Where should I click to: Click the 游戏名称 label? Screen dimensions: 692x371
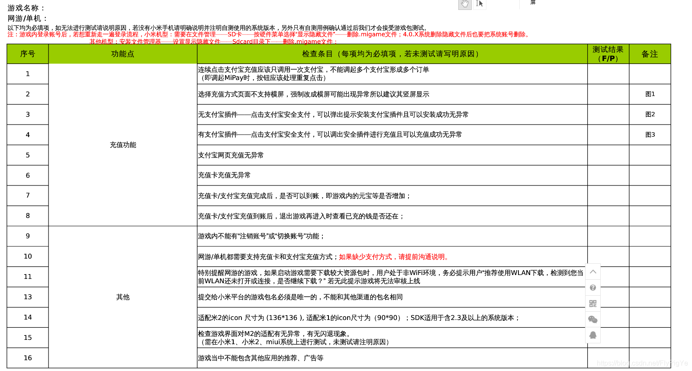tap(26, 8)
